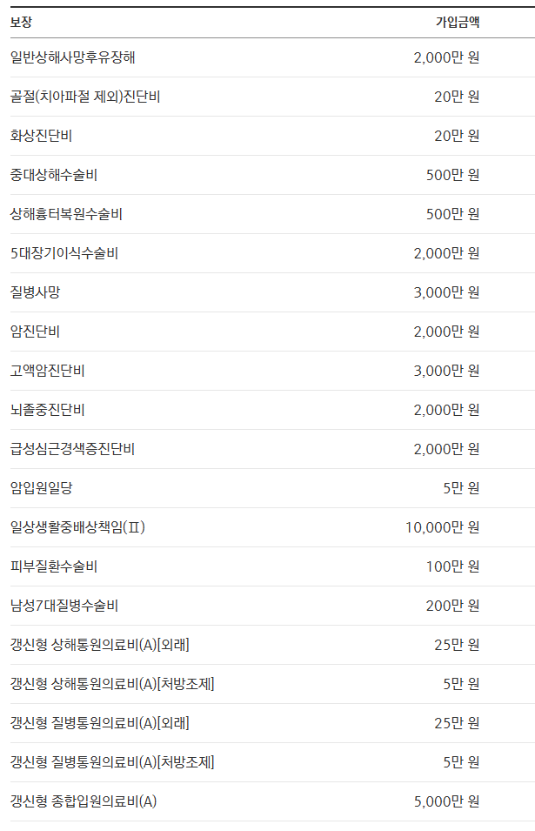Click 골절(치아파절 제외)진단비 coverage text
The image size is (535, 831).
[x=85, y=97]
